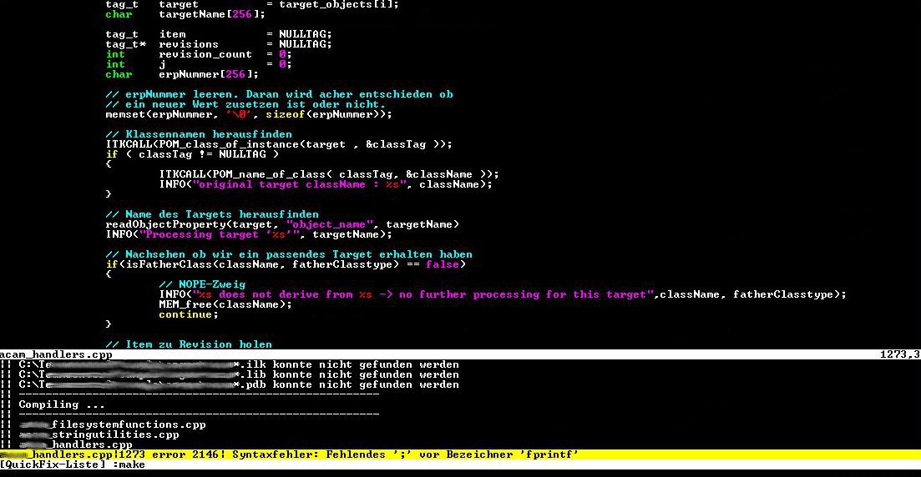This screenshot has height=477, width=921.
Task: Click the acam_handlers.cpp status line filename
Action: point(56,354)
